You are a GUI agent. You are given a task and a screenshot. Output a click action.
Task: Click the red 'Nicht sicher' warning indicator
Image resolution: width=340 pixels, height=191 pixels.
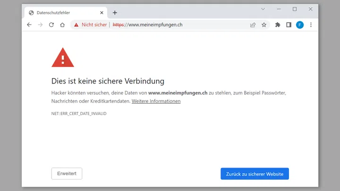(x=90, y=25)
